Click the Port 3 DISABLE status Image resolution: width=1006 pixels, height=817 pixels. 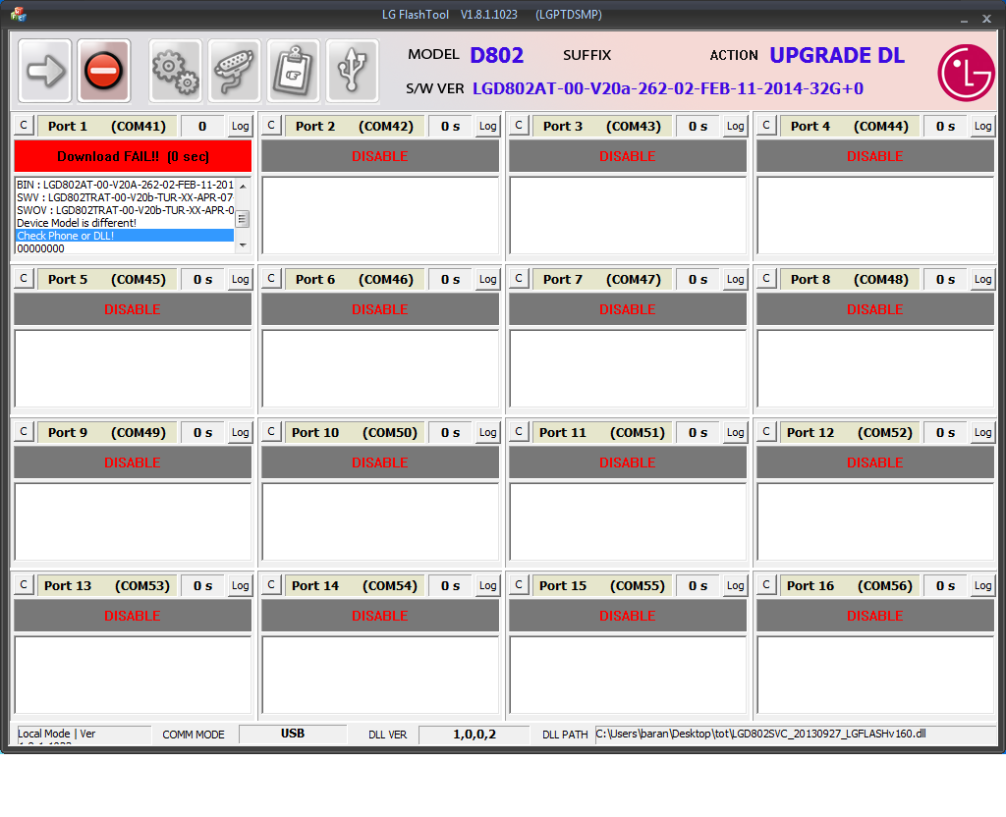(628, 156)
